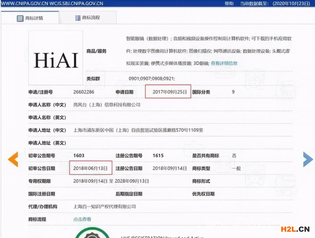Screen dimensions: 315x238
Task: Click the 国际注册日期 label
Action: (x=42, y=194)
